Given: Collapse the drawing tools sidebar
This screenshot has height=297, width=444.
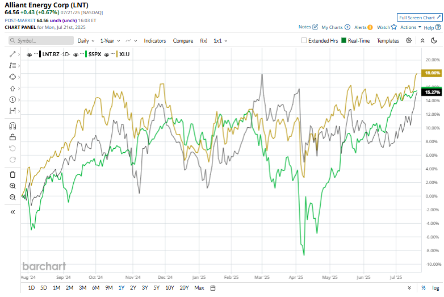Looking at the screenshot, I should coord(12,212).
